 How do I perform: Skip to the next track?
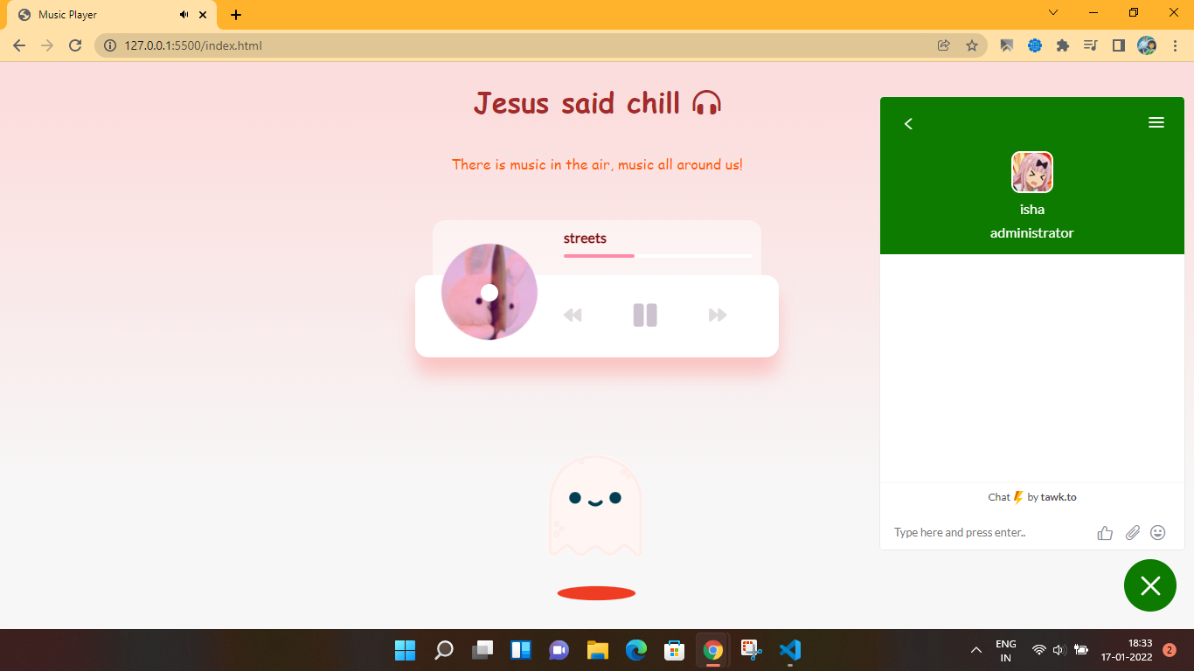coord(718,315)
